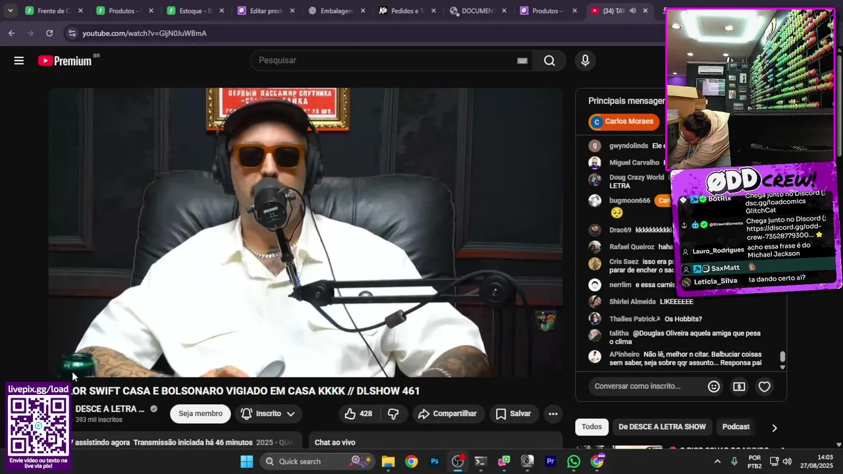
Task: Click the video player to pause
Action: [306, 232]
